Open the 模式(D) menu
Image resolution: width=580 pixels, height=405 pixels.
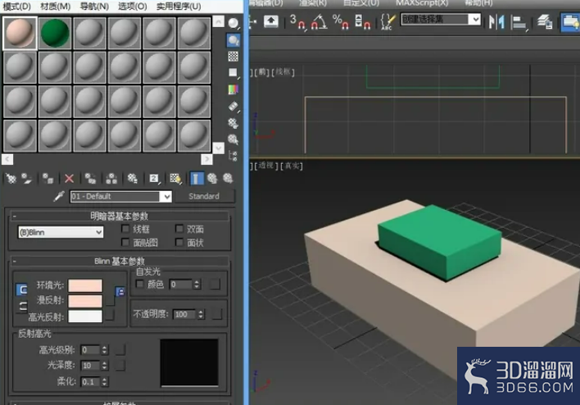tap(17, 7)
